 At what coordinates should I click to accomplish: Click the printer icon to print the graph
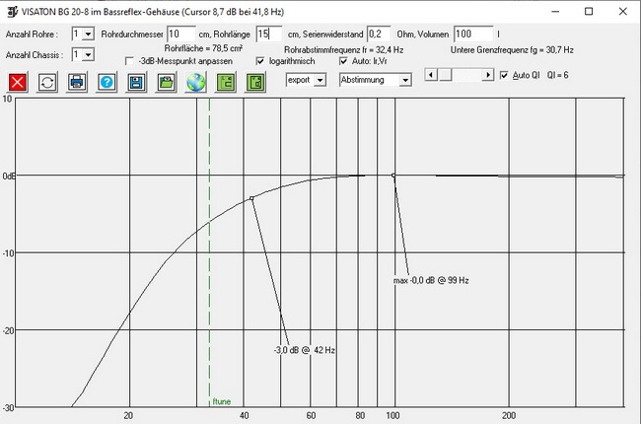pyautogui.click(x=77, y=82)
